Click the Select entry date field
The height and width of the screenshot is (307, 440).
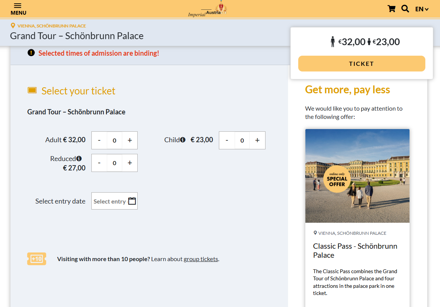[x=114, y=201]
